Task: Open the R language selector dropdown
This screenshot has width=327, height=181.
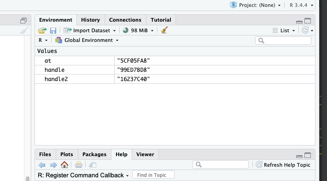Action: click(43, 40)
